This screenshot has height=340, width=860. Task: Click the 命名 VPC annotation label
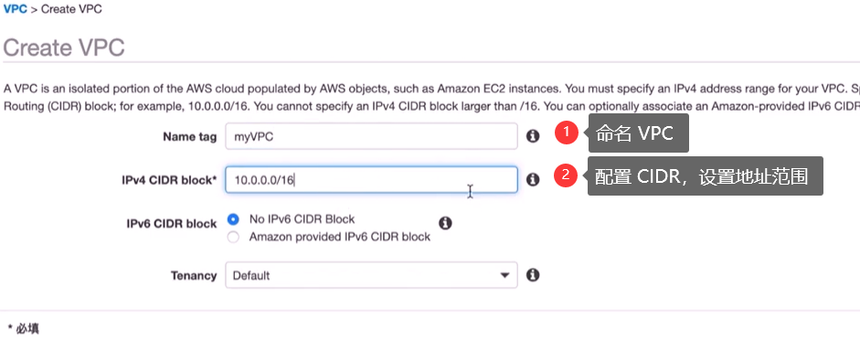tap(639, 133)
